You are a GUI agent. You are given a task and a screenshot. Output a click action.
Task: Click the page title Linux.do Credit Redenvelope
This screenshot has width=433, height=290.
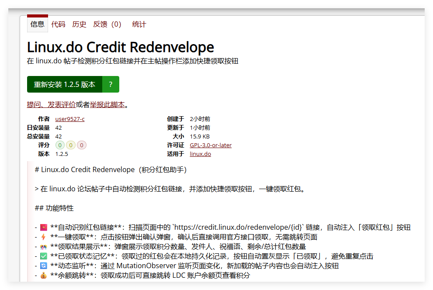[x=121, y=47]
